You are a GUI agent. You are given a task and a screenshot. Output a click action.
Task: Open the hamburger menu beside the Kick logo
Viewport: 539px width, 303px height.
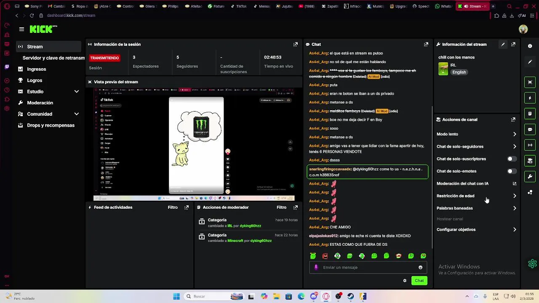[x=21, y=29]
